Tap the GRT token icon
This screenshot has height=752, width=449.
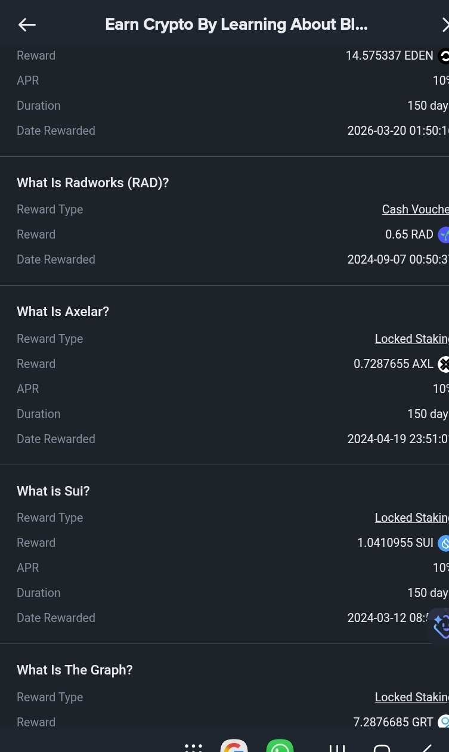point(443,722)
